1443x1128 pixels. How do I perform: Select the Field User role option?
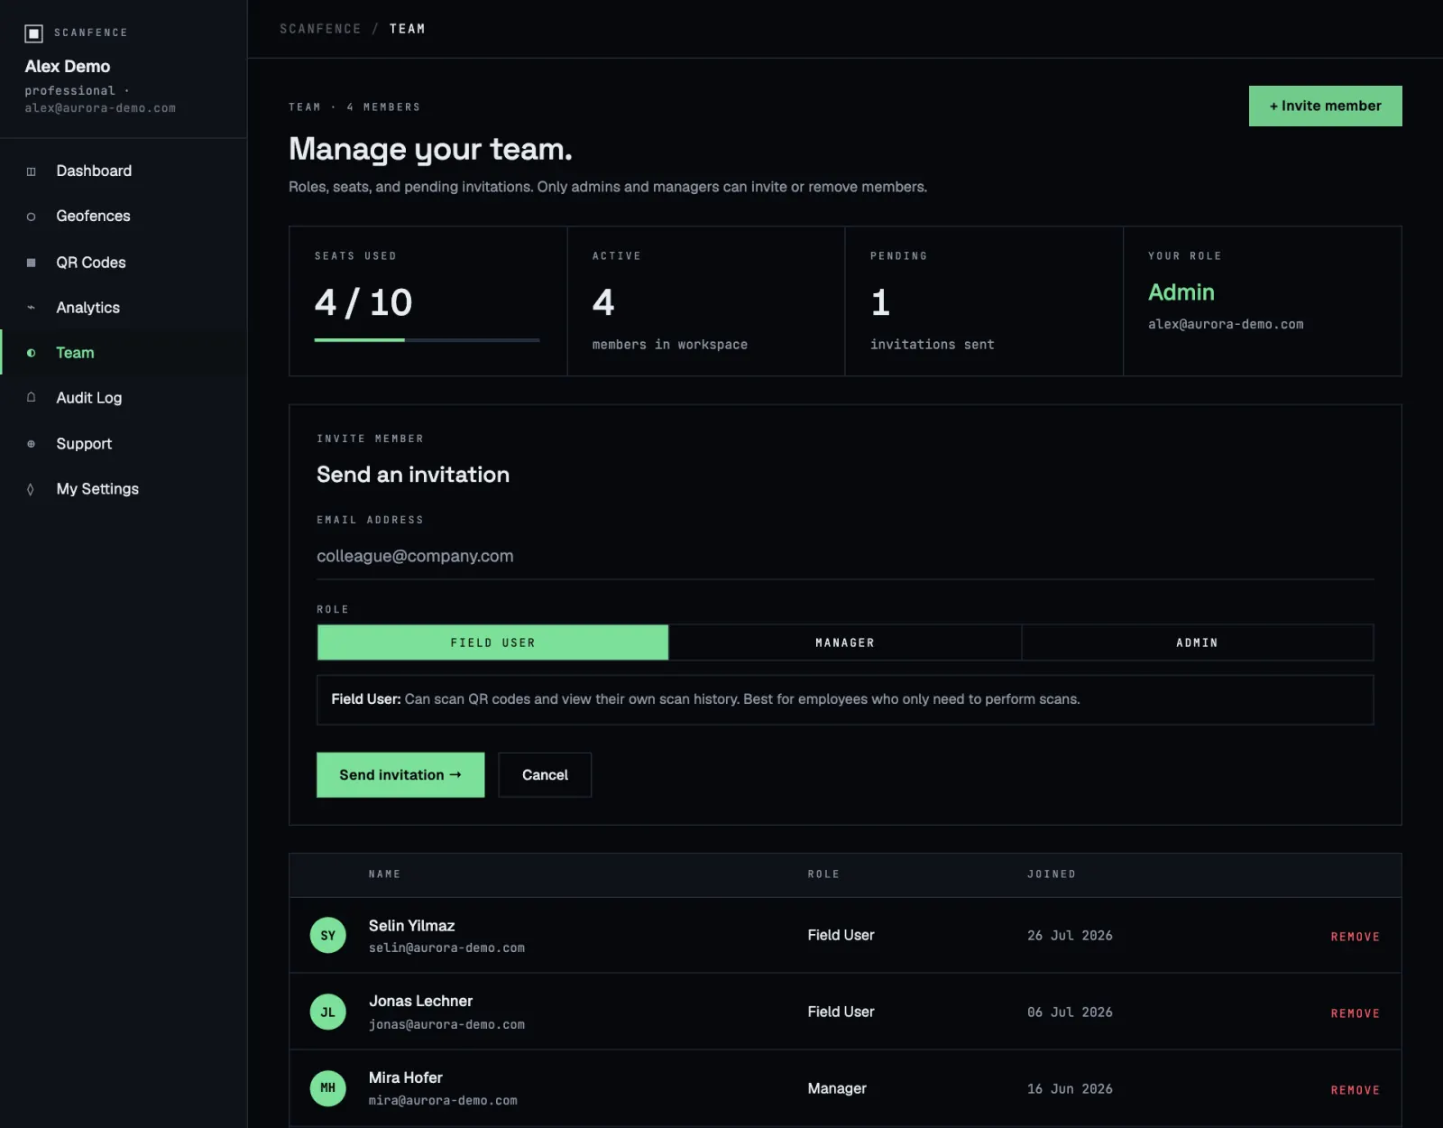pyautogui.click(x=492, y=643)
